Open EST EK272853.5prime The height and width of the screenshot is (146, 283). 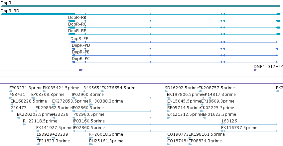[70, 101]
